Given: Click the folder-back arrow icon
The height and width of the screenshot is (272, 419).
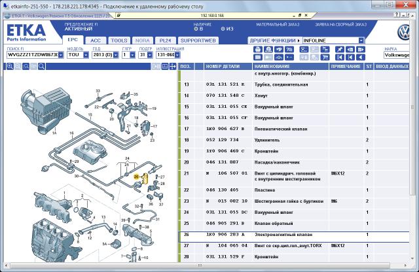Looking at the screenshot, I should pos(350,50).
